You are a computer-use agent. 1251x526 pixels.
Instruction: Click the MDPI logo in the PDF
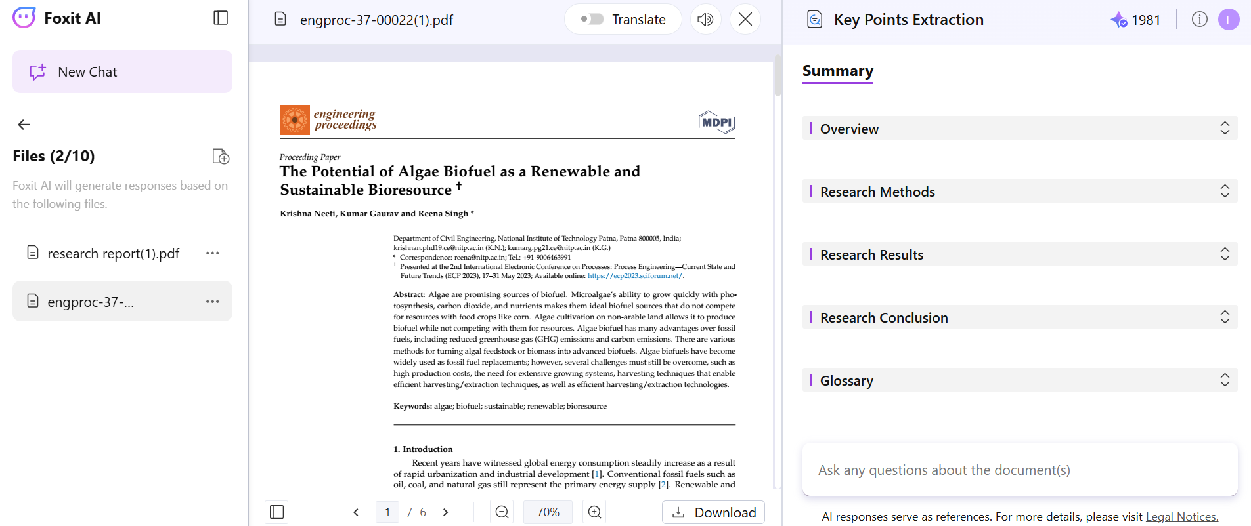[716, 122]
